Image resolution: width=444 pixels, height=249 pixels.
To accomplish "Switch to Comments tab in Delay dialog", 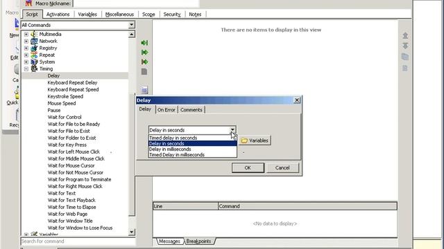I will coord(191,110).
